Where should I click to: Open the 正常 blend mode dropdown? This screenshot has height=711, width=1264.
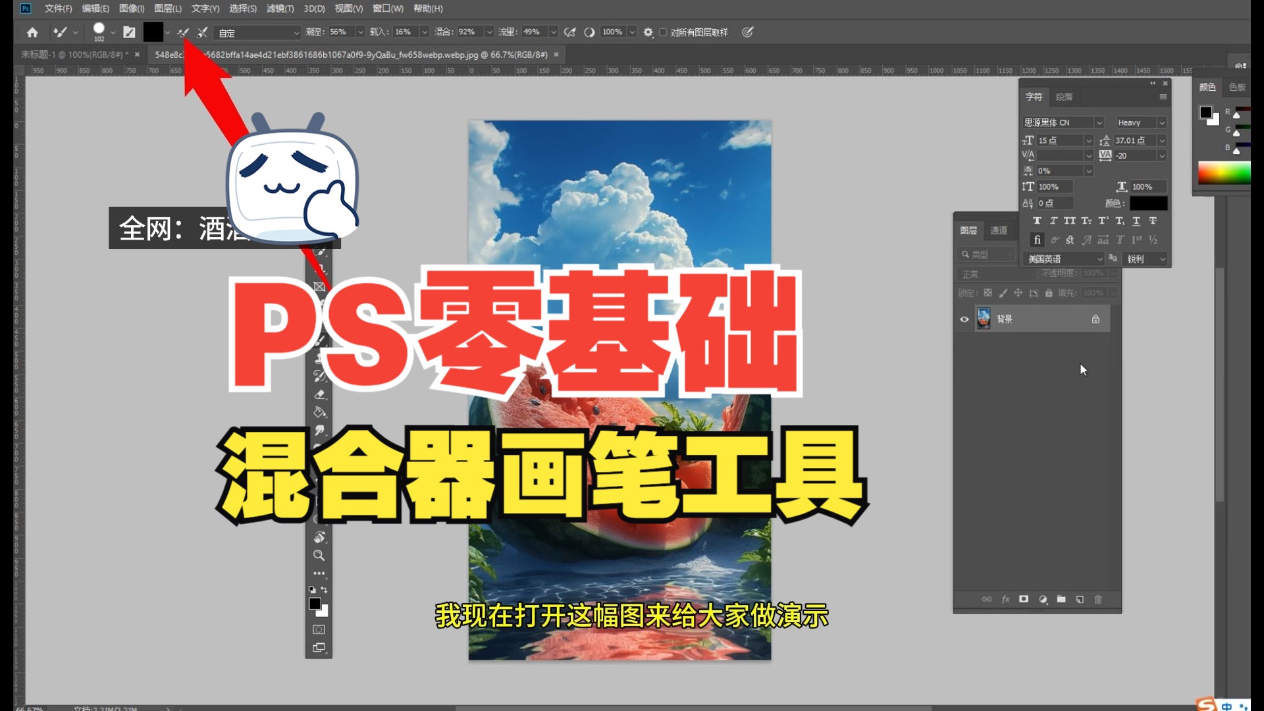[994, 274]
